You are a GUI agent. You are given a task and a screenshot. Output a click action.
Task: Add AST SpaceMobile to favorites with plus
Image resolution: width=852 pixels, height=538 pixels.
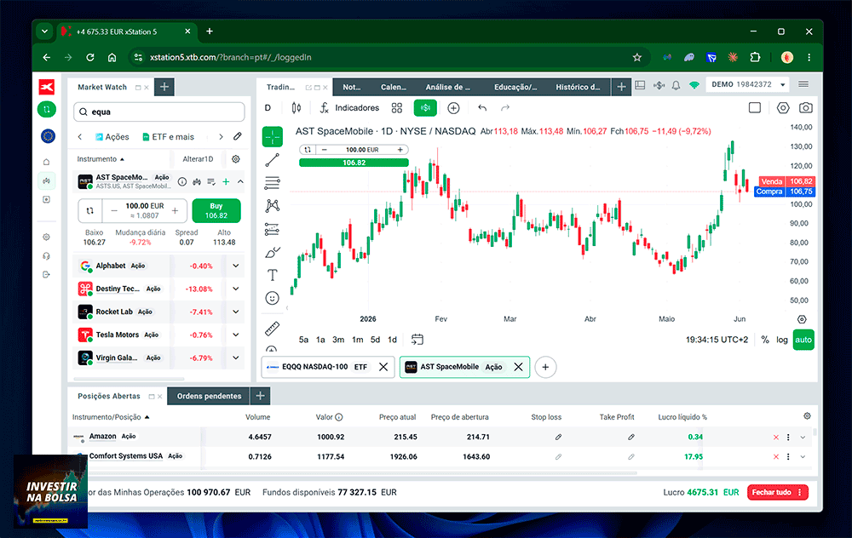pos(226,182)
